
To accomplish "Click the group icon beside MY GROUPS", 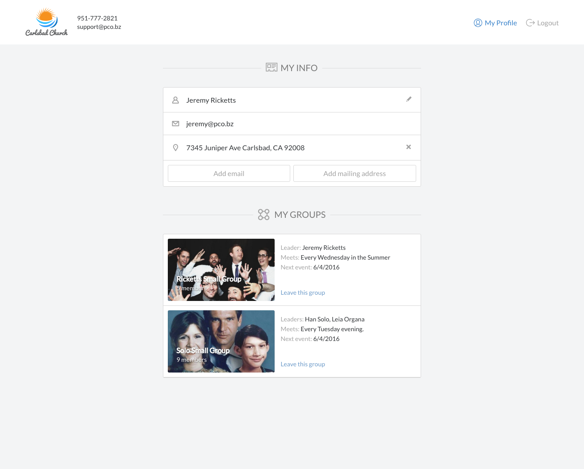I will tap(264, 214).
